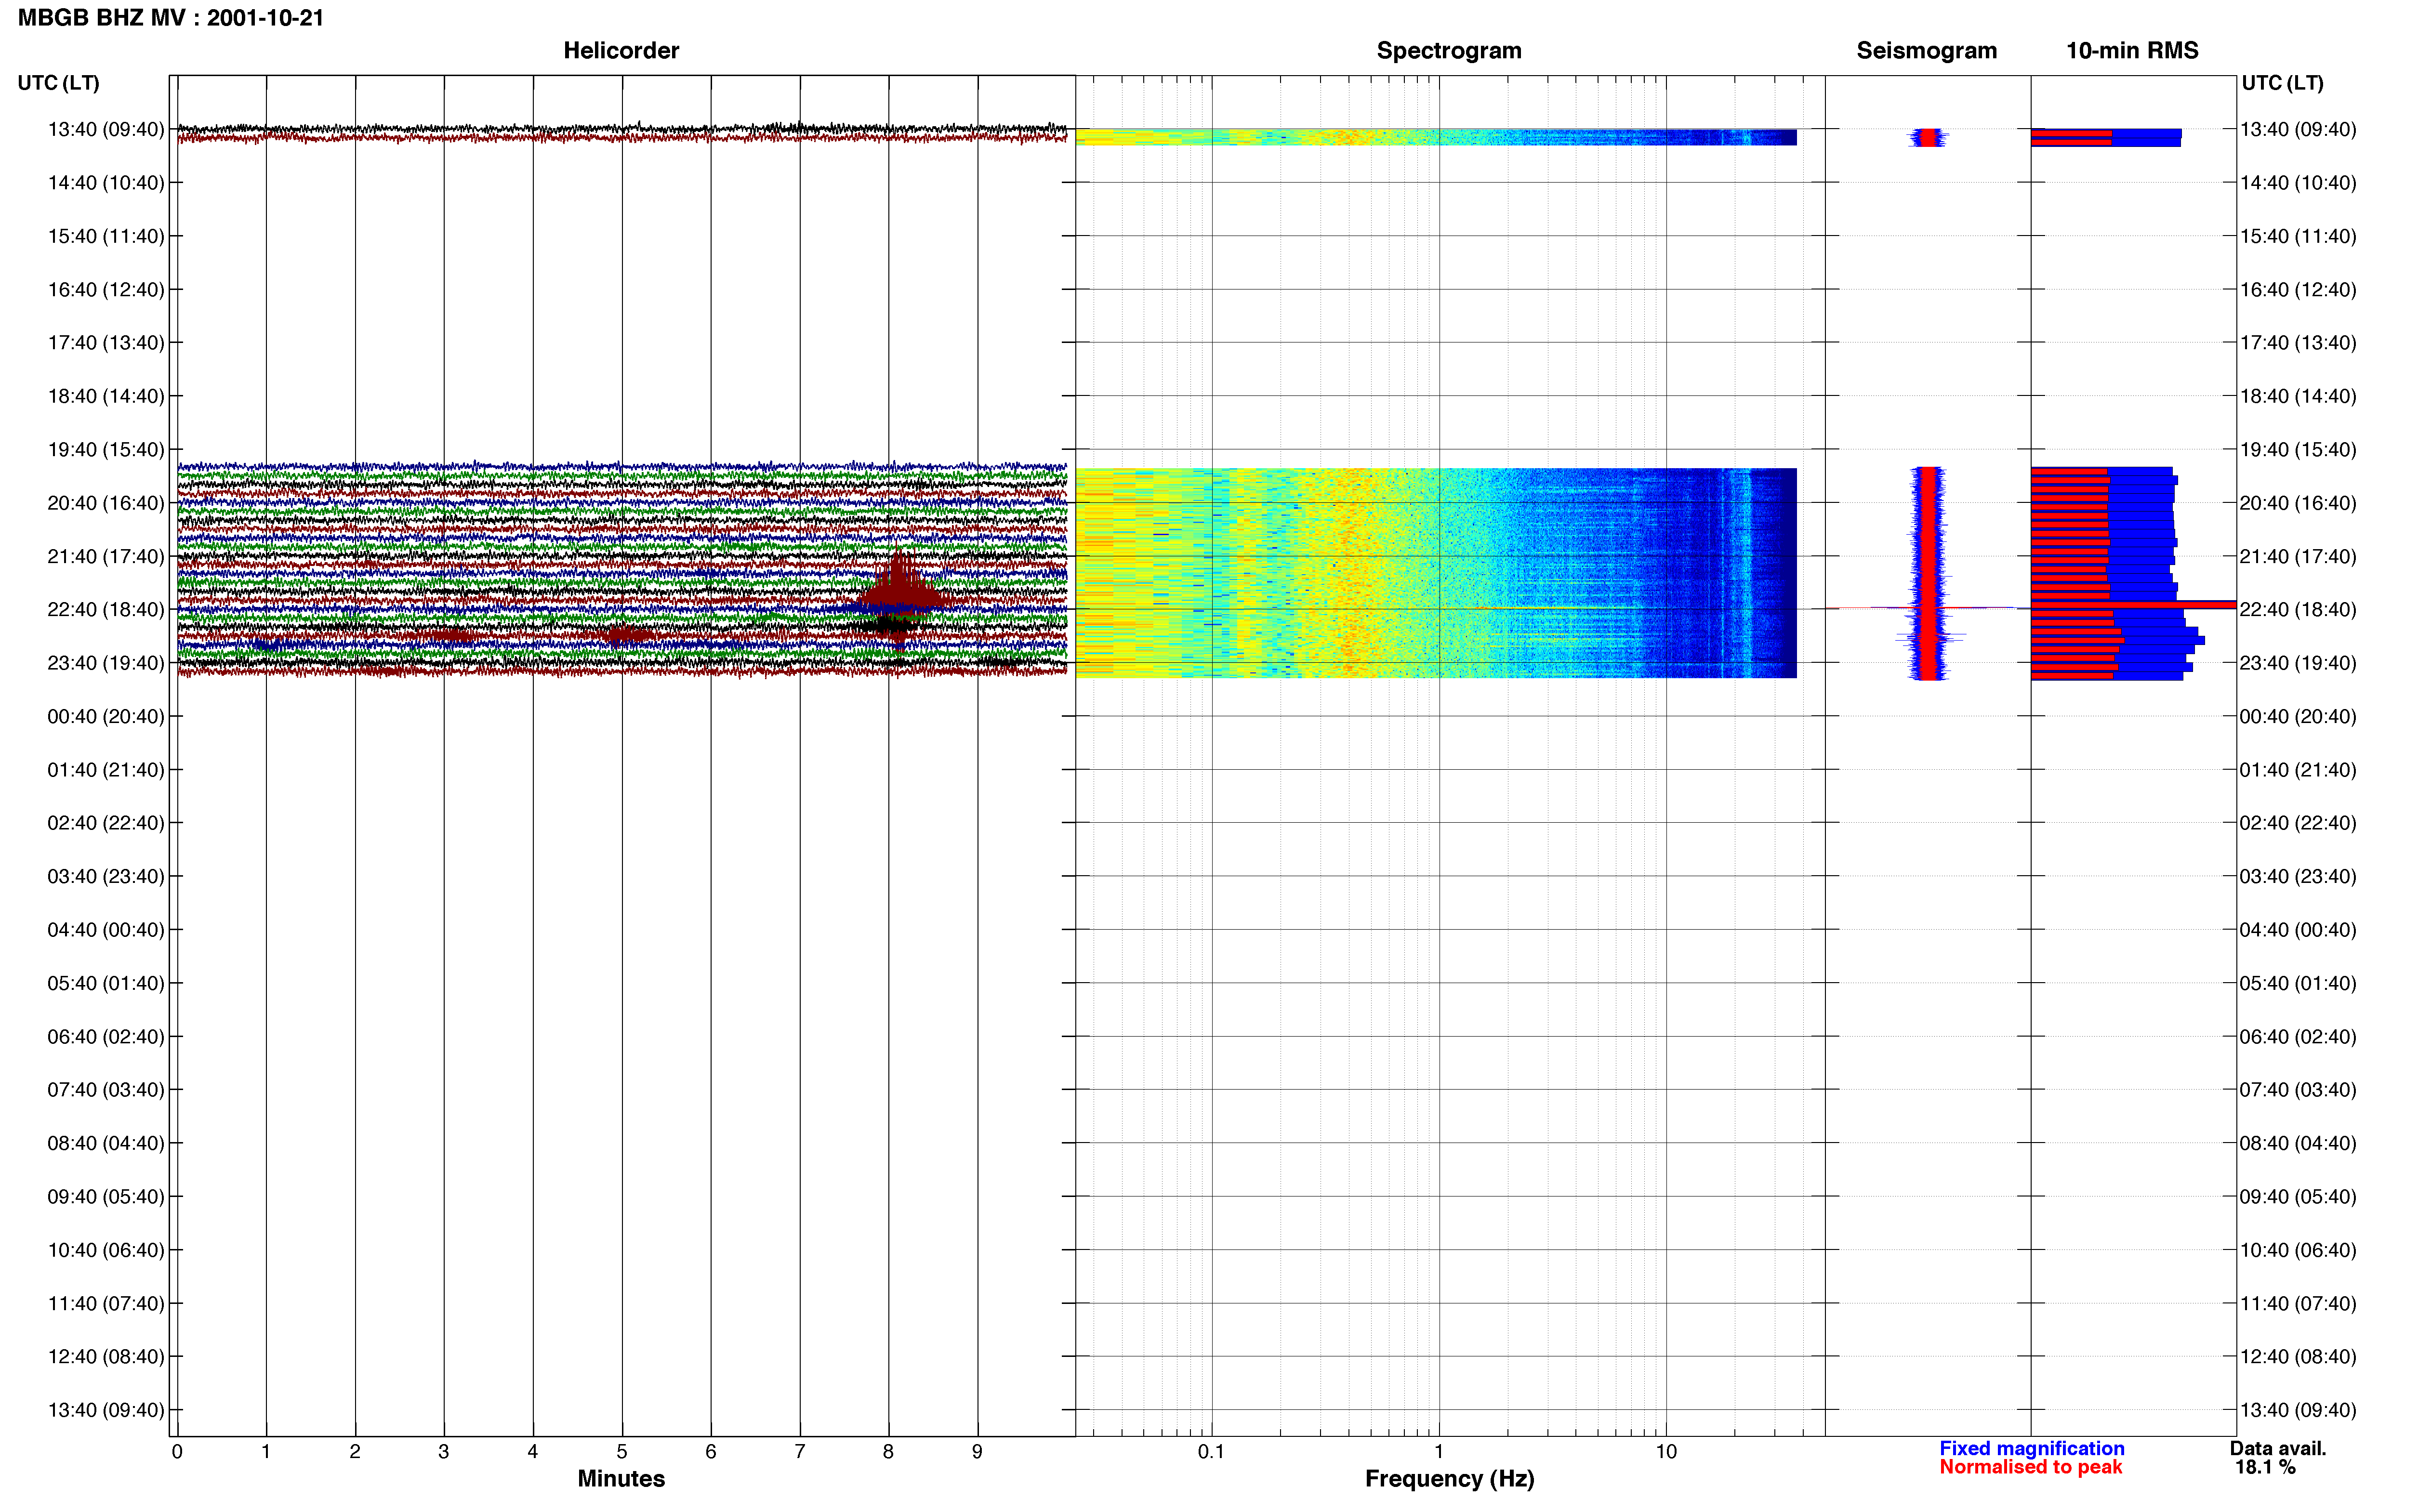Screen dimensions: 2418x1512
Task: Click the right '21:40 (17:40)' time label
Action: 2298,556
